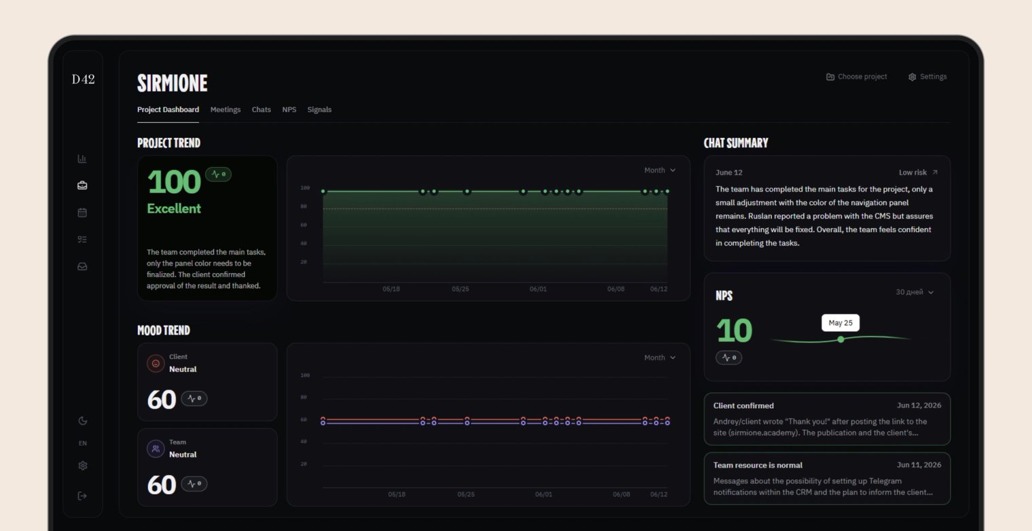Click Choose project button
Viewport: 1032px width, 531px height.
click(857, 77)
